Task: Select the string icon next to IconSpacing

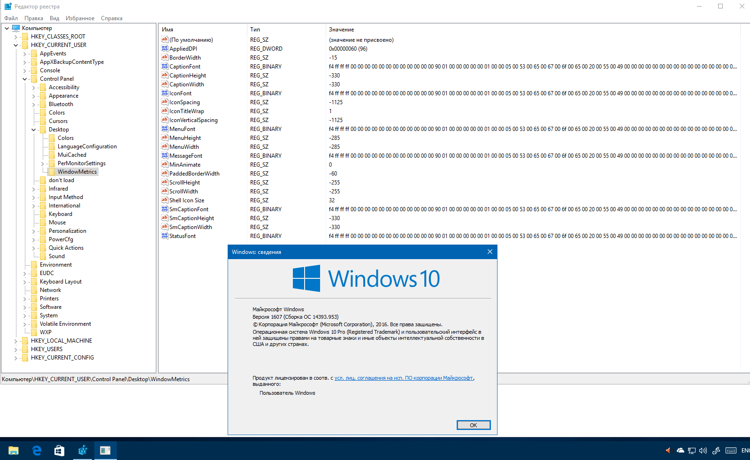Action: tap(165, 102)
